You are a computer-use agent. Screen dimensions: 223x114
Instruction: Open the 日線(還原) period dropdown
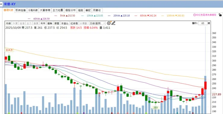(x=97, y=23)
